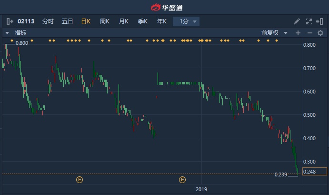Expand the 指标 indicator panel arrow
This screenshot has width=329, height=195.
click(x=7, y=33)
